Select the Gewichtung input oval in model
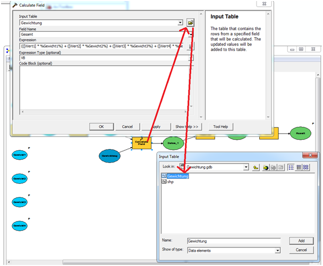 (x=109, y=156)
